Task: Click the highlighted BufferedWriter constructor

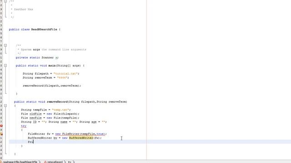Action: coord(81,138)
